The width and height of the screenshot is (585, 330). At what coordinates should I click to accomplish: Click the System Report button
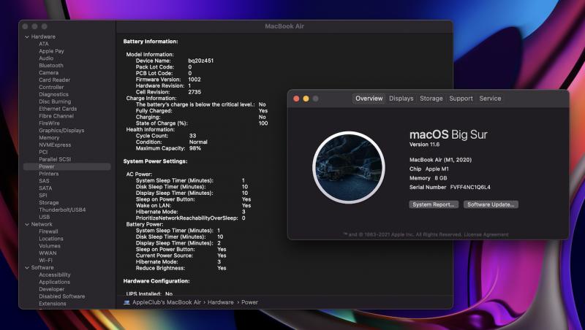pyautogui.click(x=434, y=204)
